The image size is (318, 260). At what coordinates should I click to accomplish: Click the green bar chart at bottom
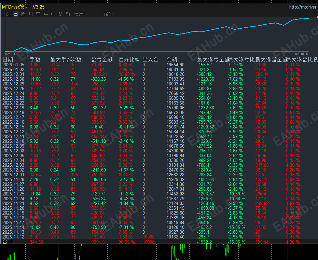point(159,253)
